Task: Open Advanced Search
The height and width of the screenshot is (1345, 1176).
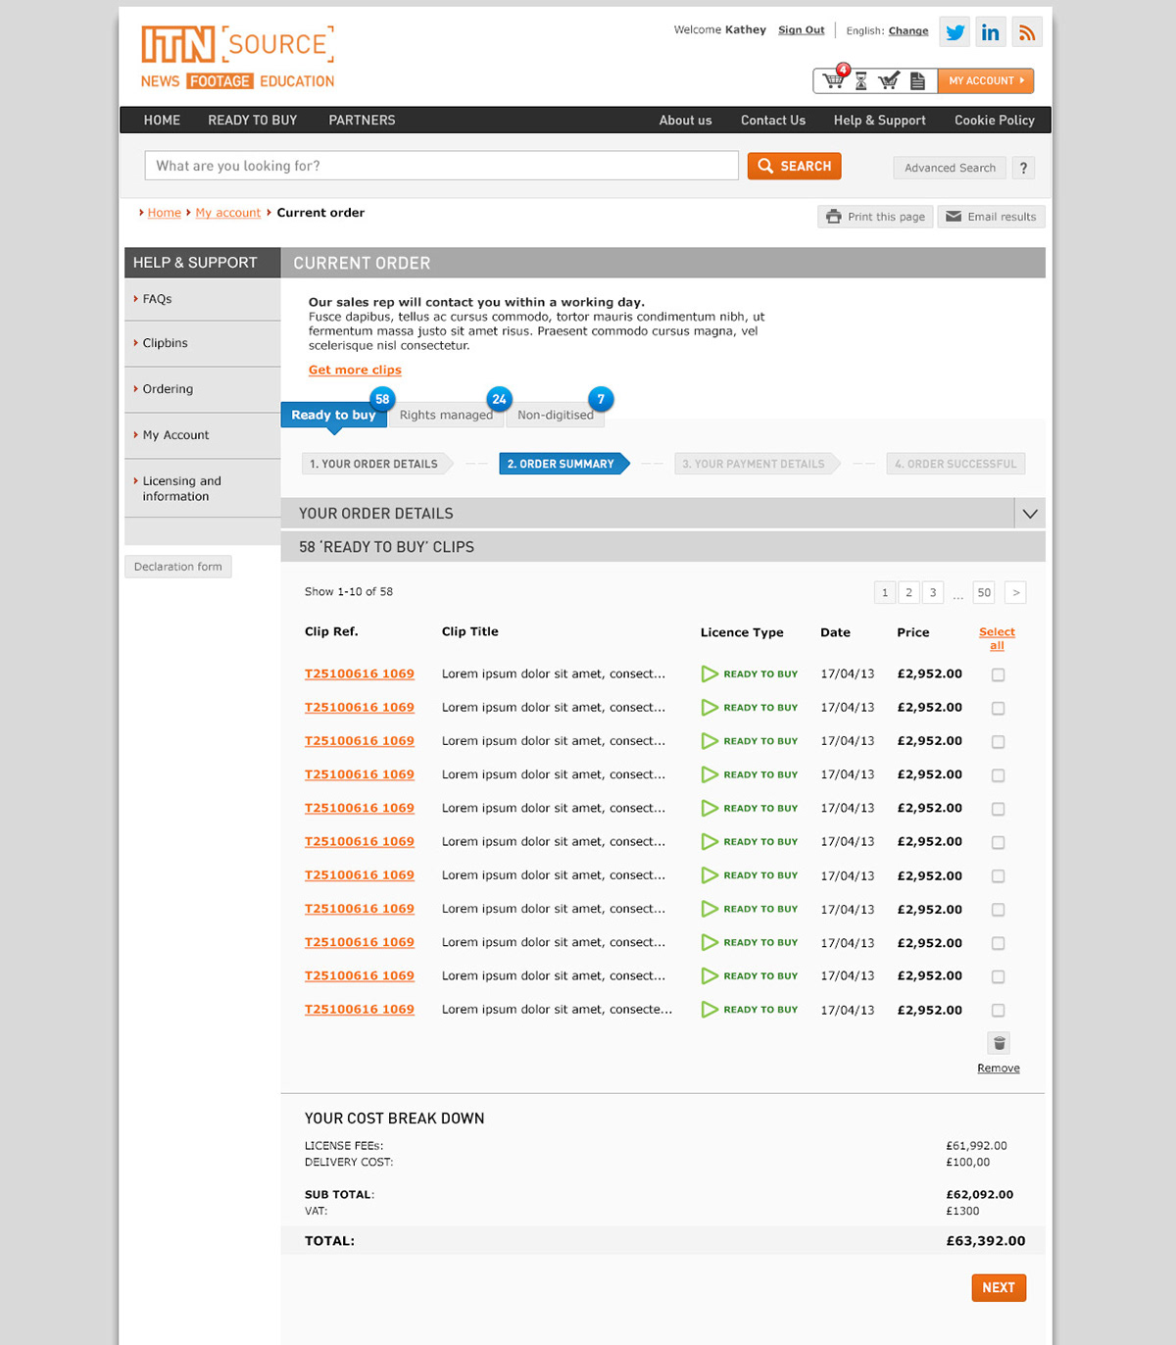Action: 948,167
